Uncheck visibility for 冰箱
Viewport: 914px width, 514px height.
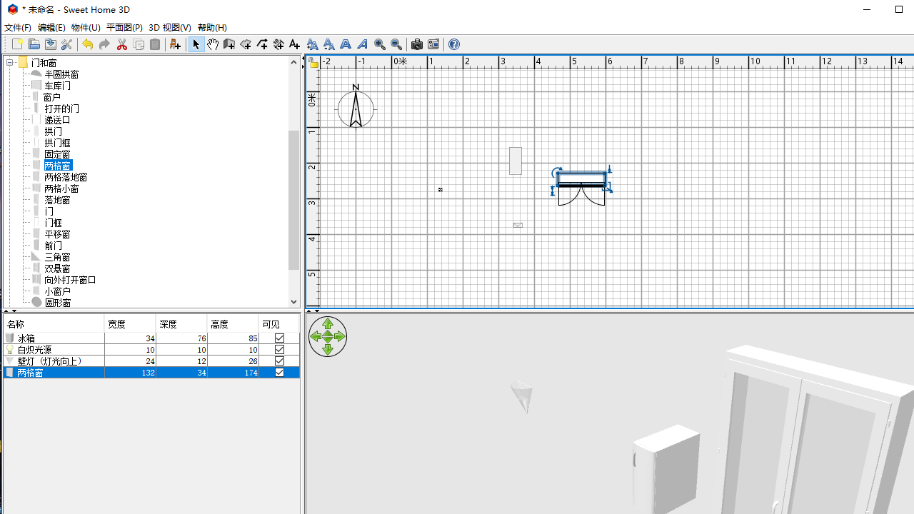(x=279, y=338)
